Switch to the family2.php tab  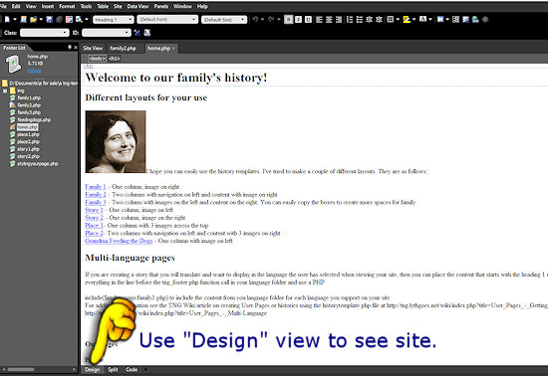click(123, 48)
